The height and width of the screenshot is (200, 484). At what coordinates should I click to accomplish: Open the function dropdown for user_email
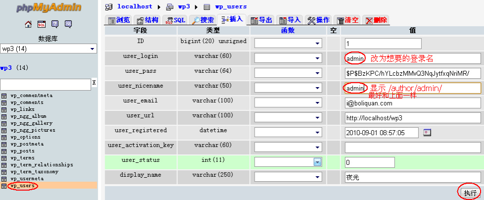pos(288,103)
